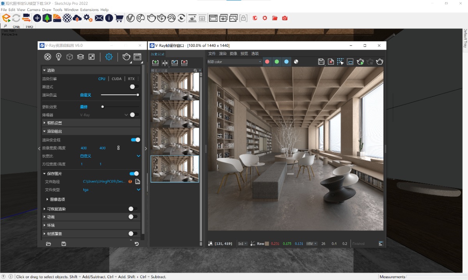Toggle the green channel button in frame buffer

point(277,62)
